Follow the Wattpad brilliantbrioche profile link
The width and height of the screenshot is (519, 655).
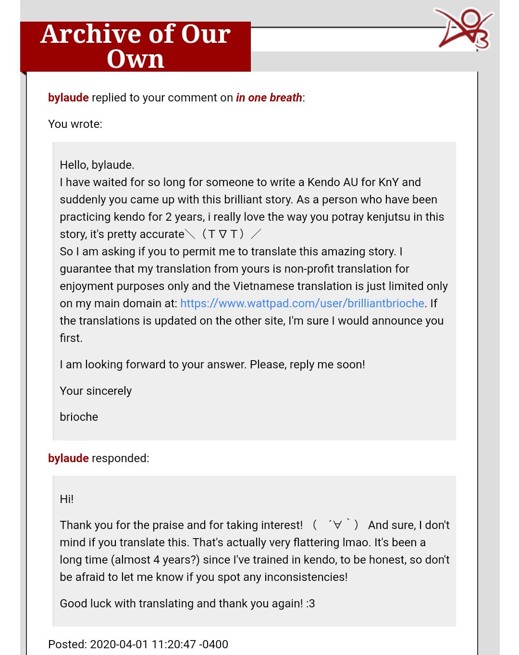click(x=302, y=303)
